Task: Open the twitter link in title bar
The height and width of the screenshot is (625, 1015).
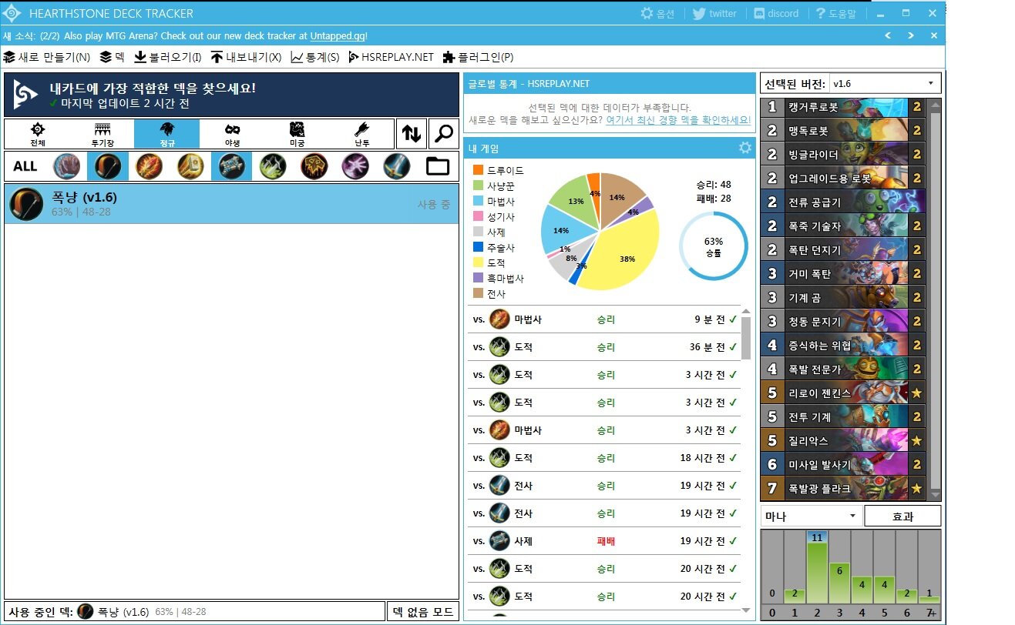Action: (714, 13)
